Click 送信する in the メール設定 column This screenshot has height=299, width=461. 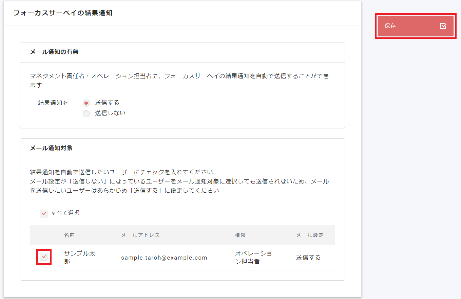307,257
